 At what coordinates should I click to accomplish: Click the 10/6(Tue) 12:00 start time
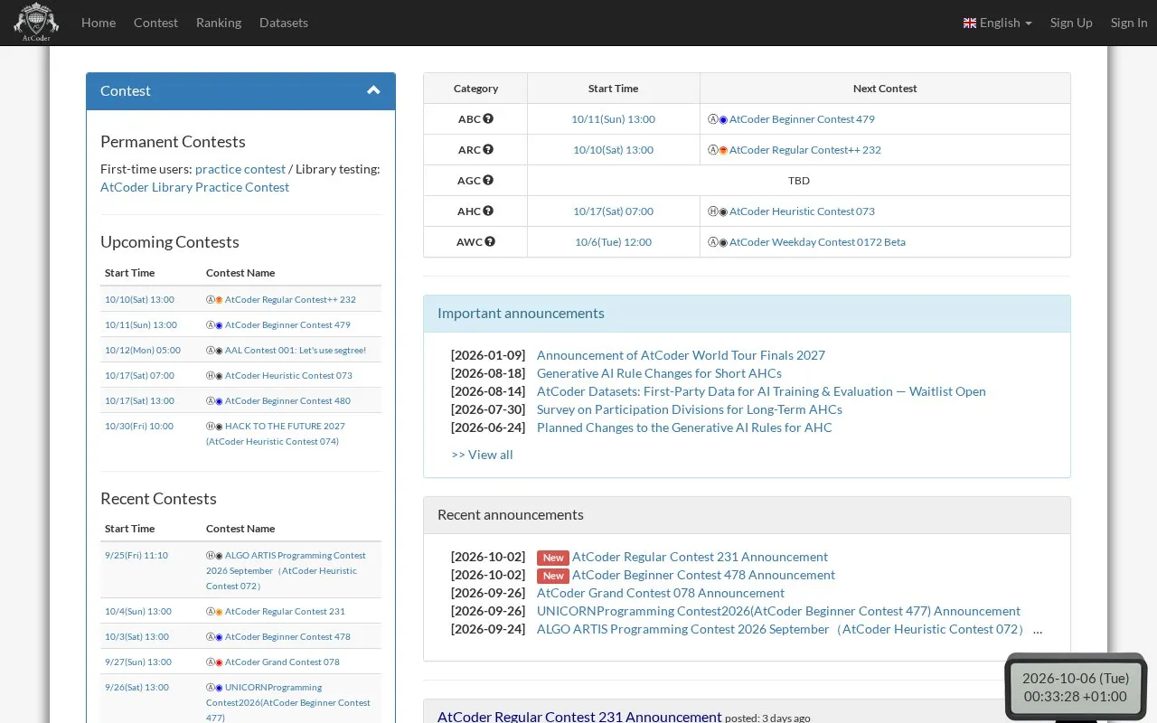tap(613, 242)
